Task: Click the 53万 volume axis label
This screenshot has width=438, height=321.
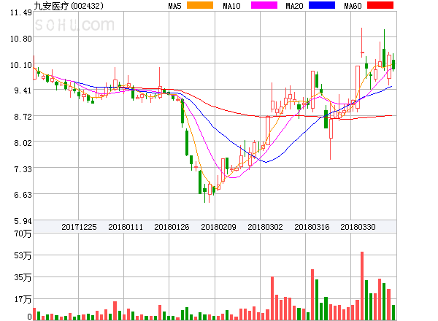Action: 23,255
